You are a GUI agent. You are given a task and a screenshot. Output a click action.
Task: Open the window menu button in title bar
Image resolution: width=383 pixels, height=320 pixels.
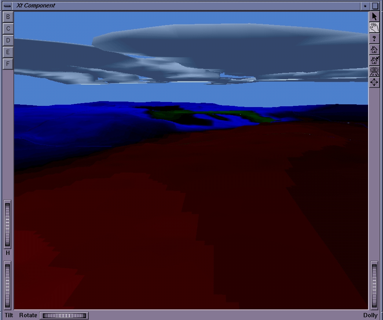click(x=7, y=5)
